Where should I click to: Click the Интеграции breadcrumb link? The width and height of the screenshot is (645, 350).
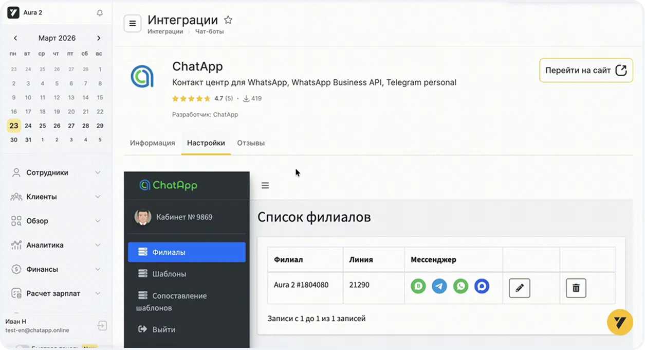pyautogui.click(x=165, y=31)
